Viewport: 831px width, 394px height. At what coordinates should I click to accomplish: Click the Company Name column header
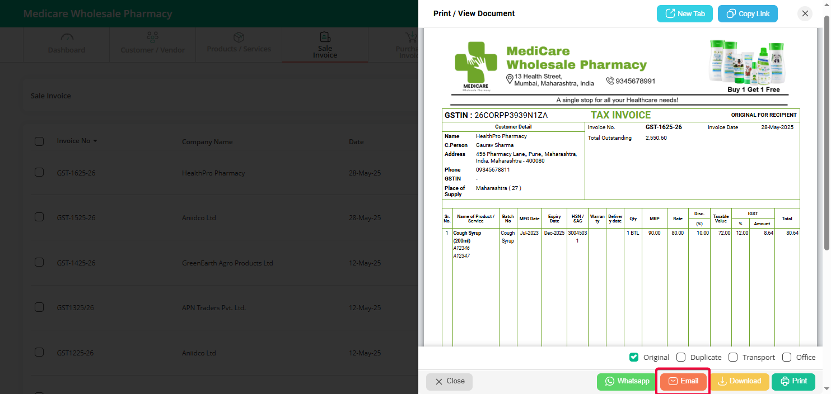pyautogui.click(x=207, y=142)
